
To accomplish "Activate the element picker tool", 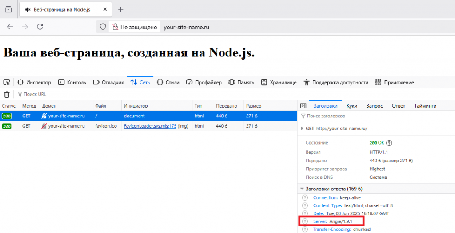I will (x=7, y=83).
